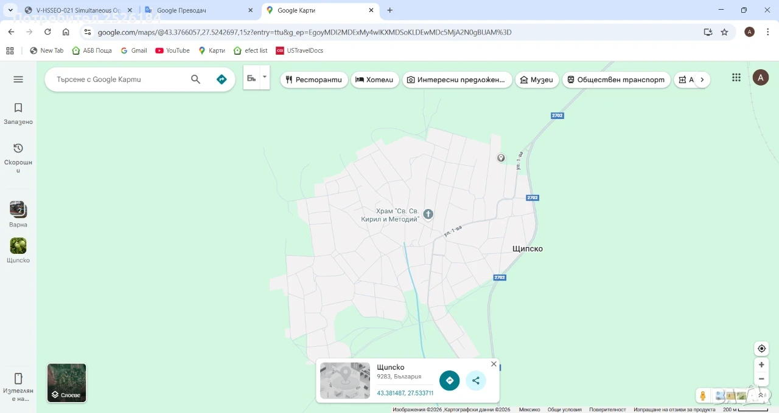View site information icon in address bar
This screenshot has width=779, height=413.
[x=88, y=32]
